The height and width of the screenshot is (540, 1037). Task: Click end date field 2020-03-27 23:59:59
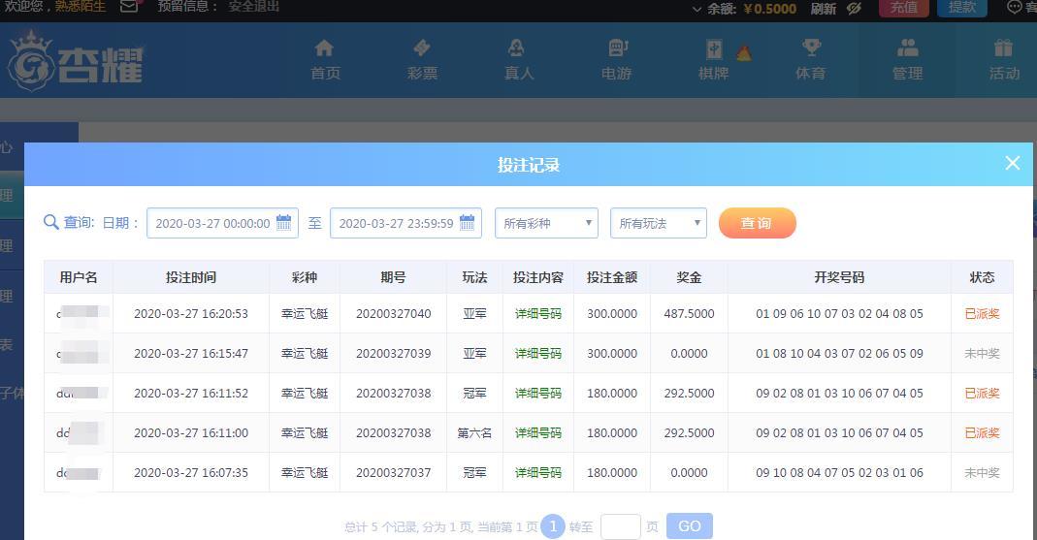pyautogui.click(x=405, y=223)
